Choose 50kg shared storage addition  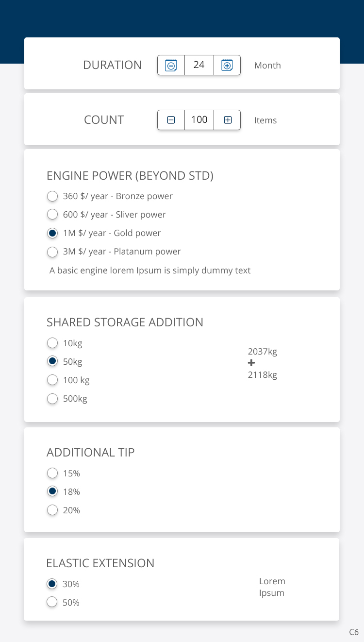click(x=52, y=362)
